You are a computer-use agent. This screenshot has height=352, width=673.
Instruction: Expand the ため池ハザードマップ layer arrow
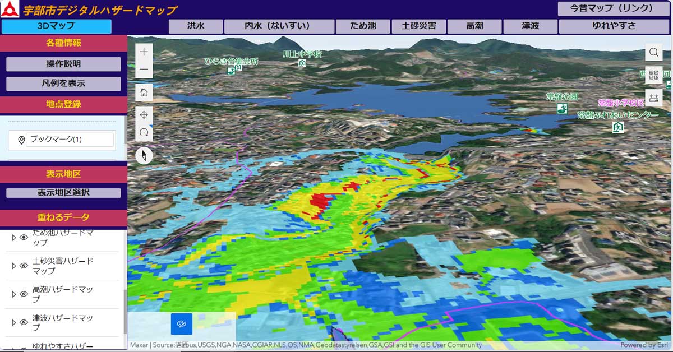click(x=14, y=237)
